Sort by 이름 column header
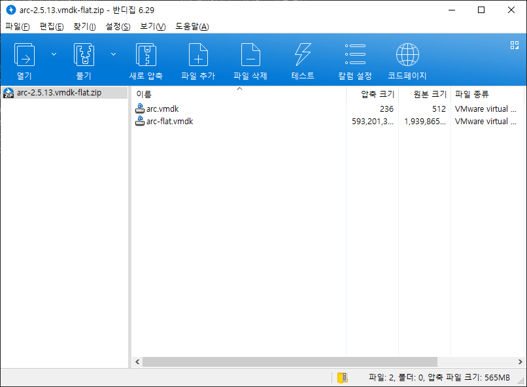 coord(239,94)
